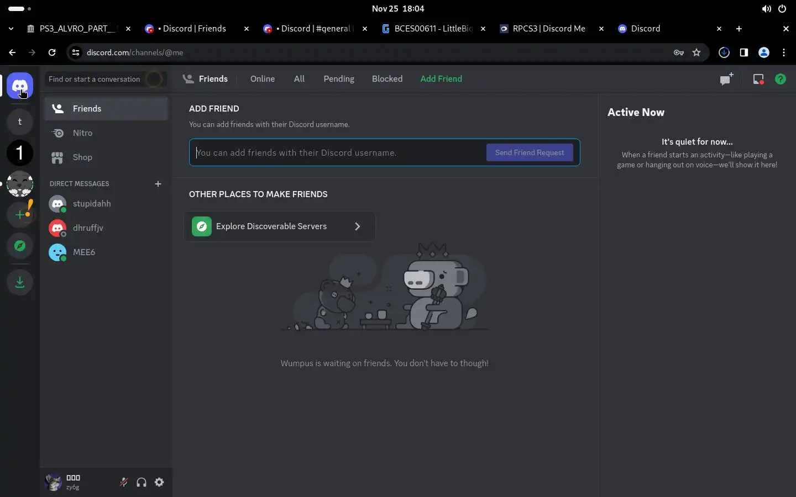Open browser downloads icon
796x497 pixels.
click(x=724, y=52)
